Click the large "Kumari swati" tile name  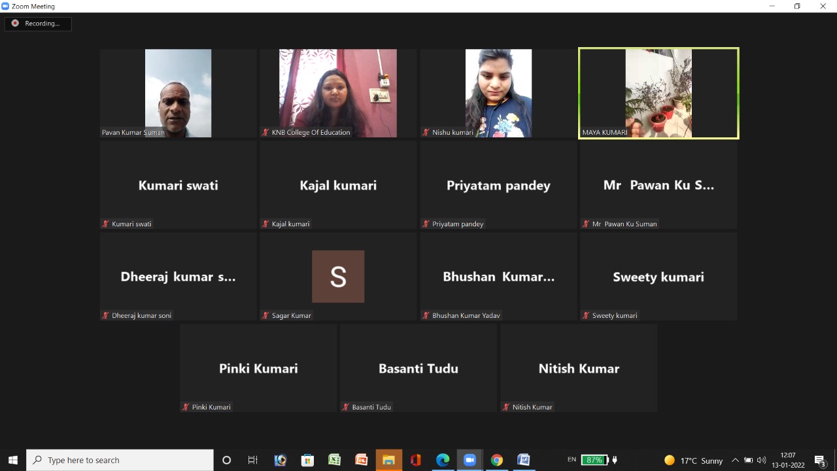179,185
